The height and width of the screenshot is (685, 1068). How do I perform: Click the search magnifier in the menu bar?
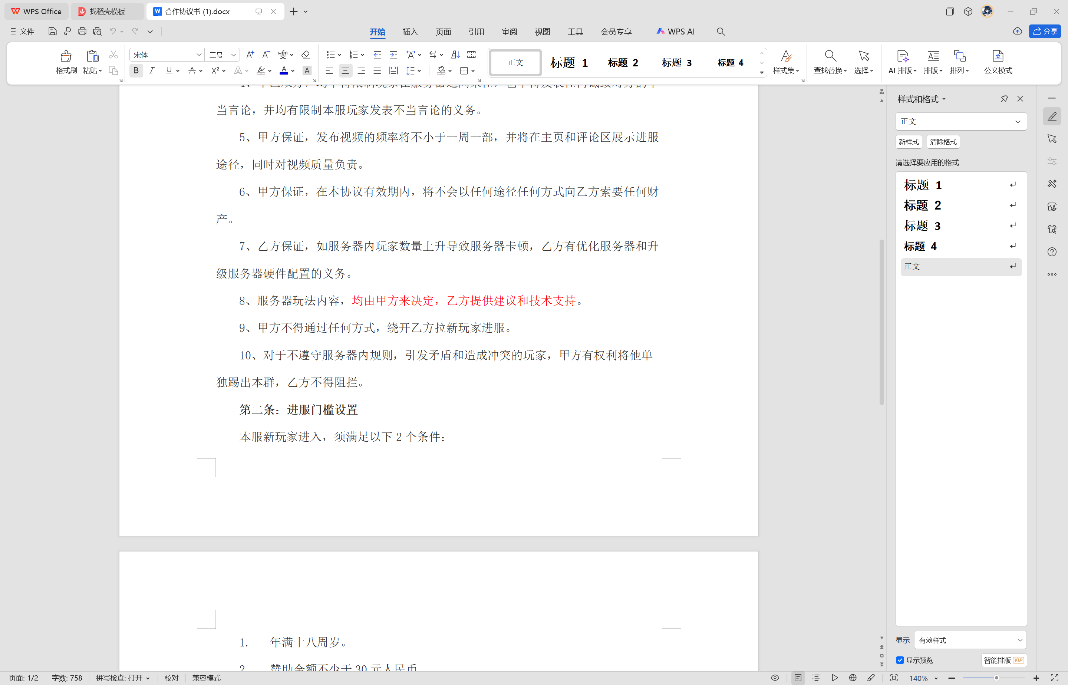tap(721, 32)
